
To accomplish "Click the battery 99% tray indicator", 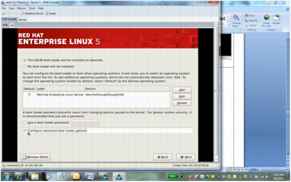I will (x=173, y=176).
